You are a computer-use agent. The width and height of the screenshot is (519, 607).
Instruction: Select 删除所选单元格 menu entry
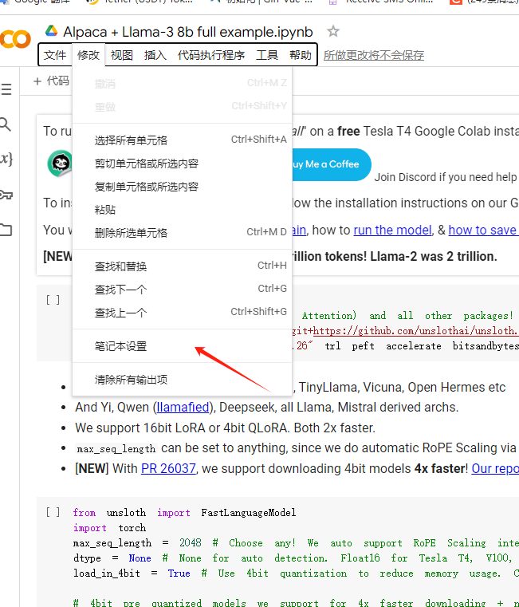click(x=182, y=233)
